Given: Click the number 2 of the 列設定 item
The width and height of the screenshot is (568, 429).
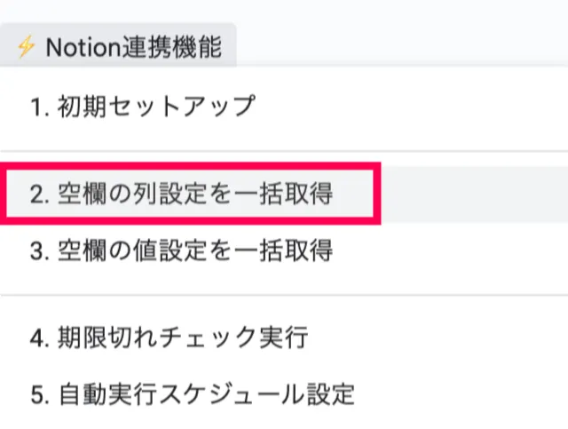Looking at the screenshot, I should pos(36,195).
